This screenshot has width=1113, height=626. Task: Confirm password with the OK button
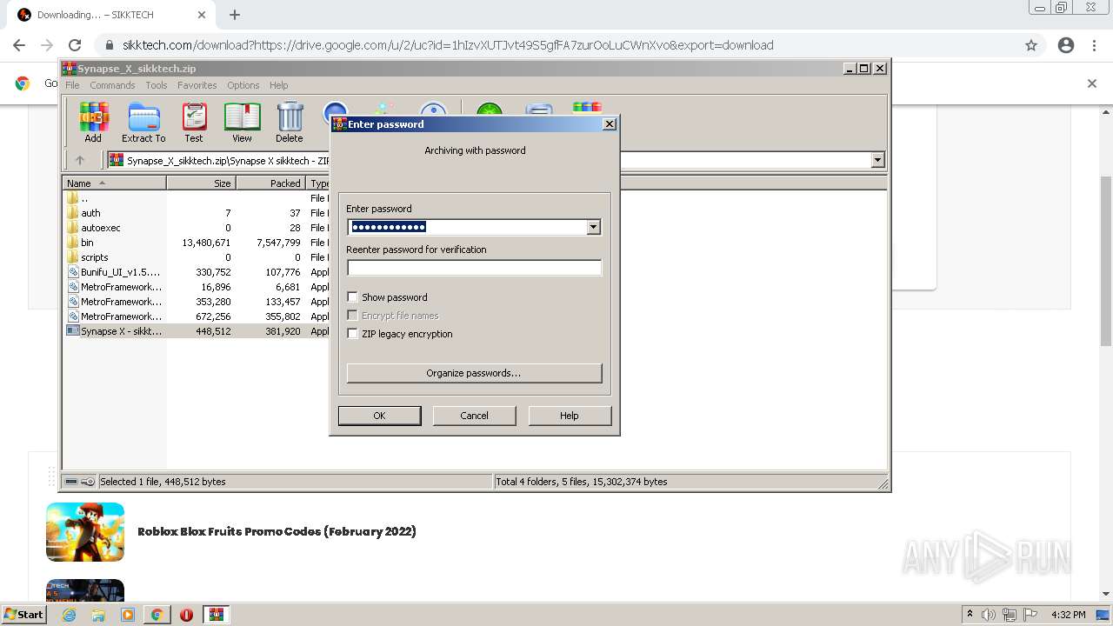(379, 416)
